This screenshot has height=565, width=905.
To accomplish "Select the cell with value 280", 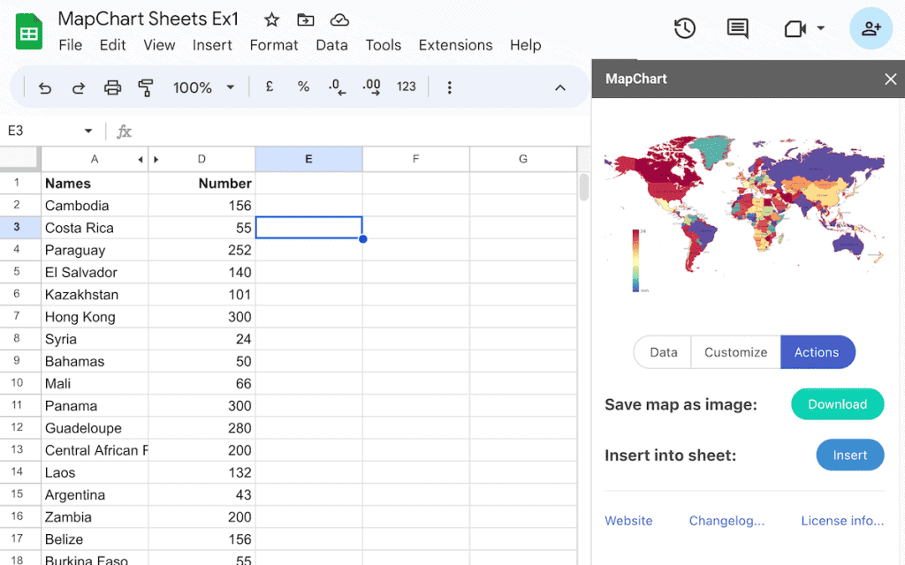I will pos(202,428).
